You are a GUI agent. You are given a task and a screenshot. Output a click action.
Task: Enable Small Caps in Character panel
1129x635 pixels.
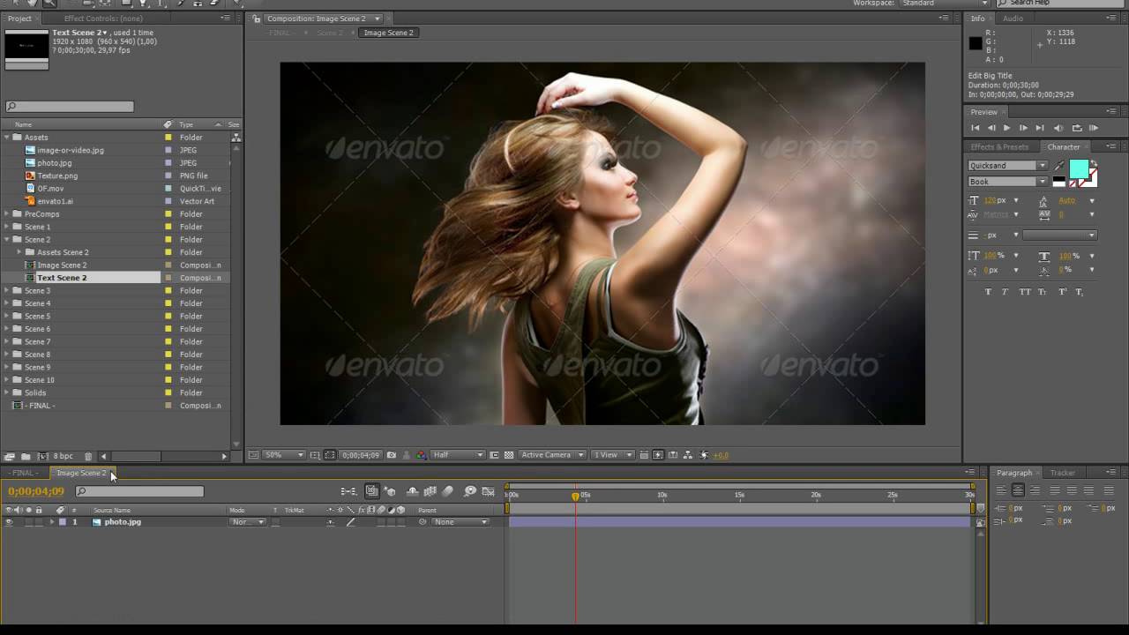pos(1043,292)
